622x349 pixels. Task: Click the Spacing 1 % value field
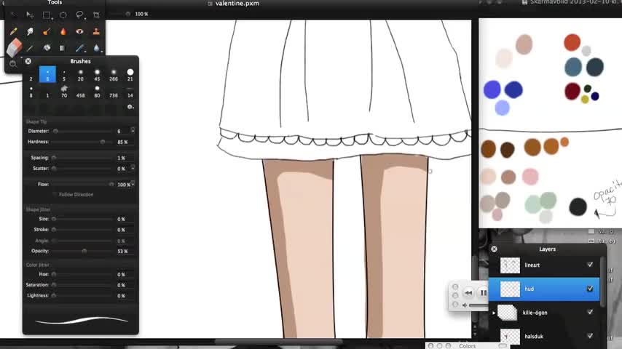tap(124, 158)
